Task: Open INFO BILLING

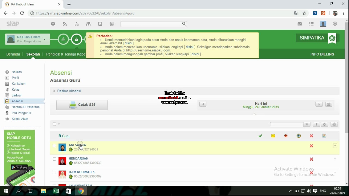Action: point(322,54)
